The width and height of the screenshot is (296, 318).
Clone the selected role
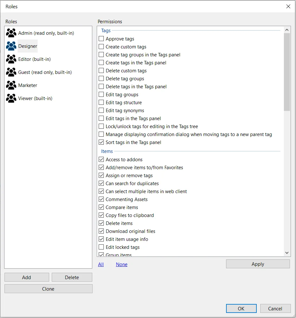point(49,289)
